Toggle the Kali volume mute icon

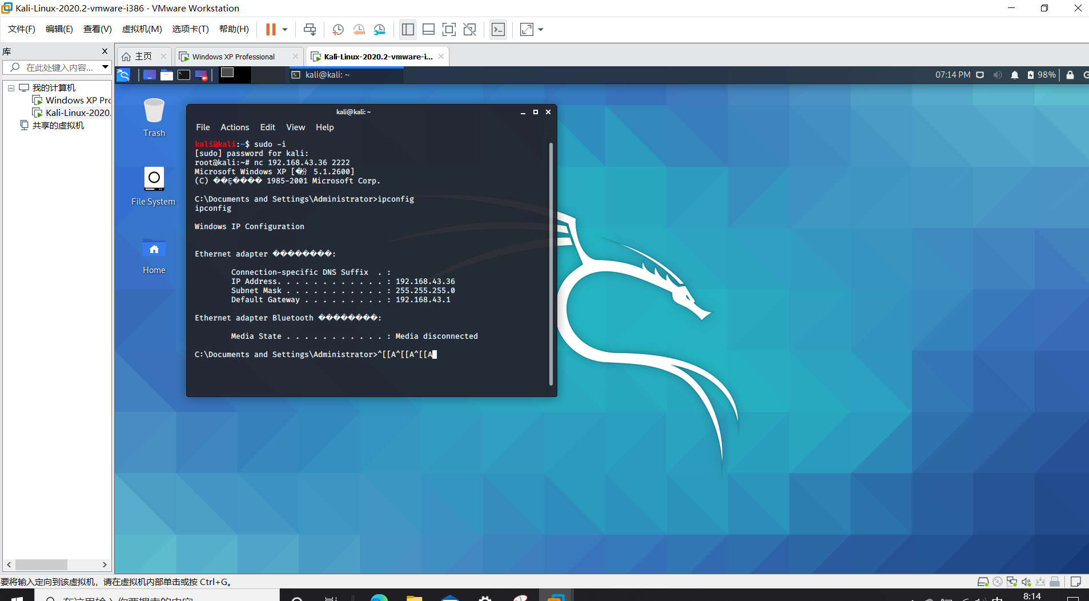pyautogui.click(x=998, y=75)
